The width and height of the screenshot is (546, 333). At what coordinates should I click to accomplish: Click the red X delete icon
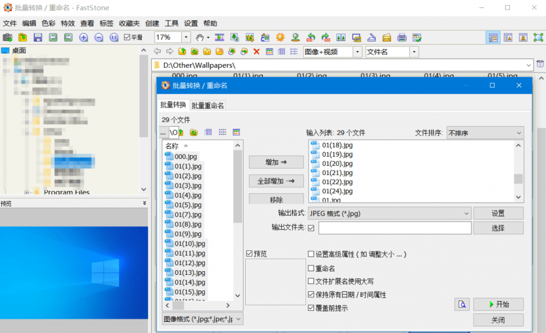[x=256, y=52]
